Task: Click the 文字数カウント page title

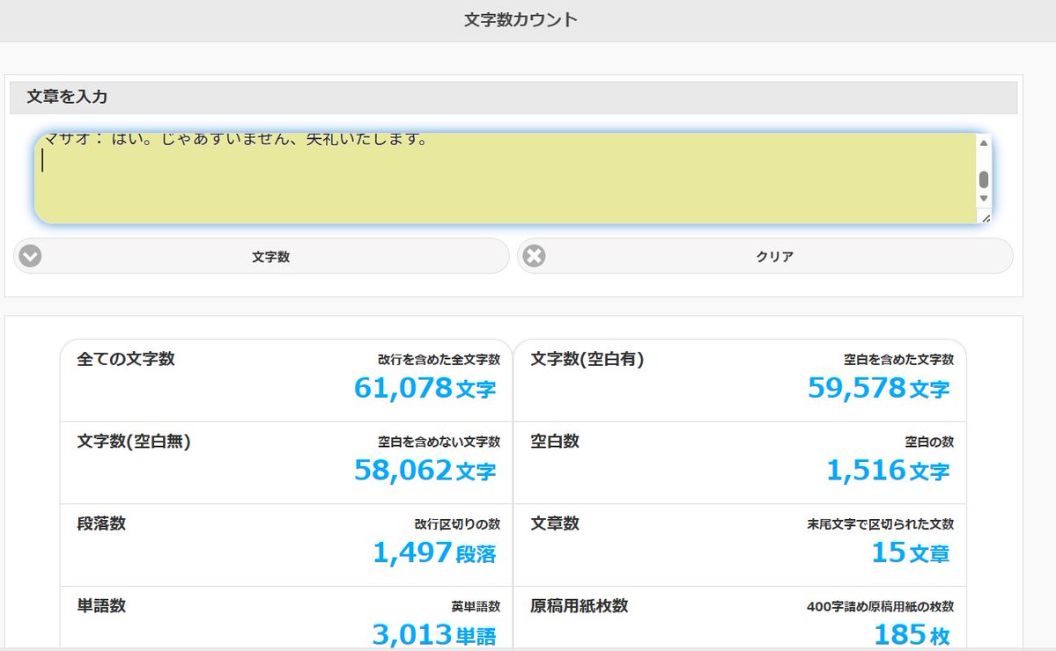Action: (521, 19)
